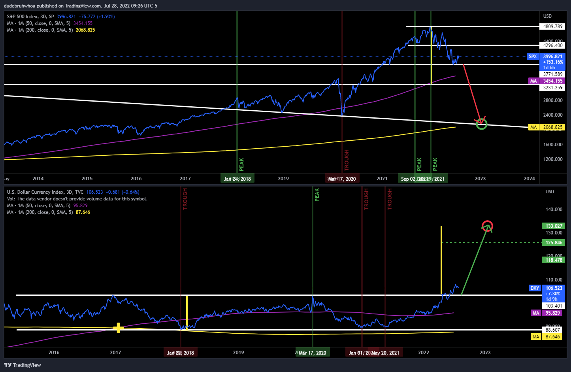Screen dimensions: 571x372
Task: Click the 88.607 price level label
Action: point(554,330)
